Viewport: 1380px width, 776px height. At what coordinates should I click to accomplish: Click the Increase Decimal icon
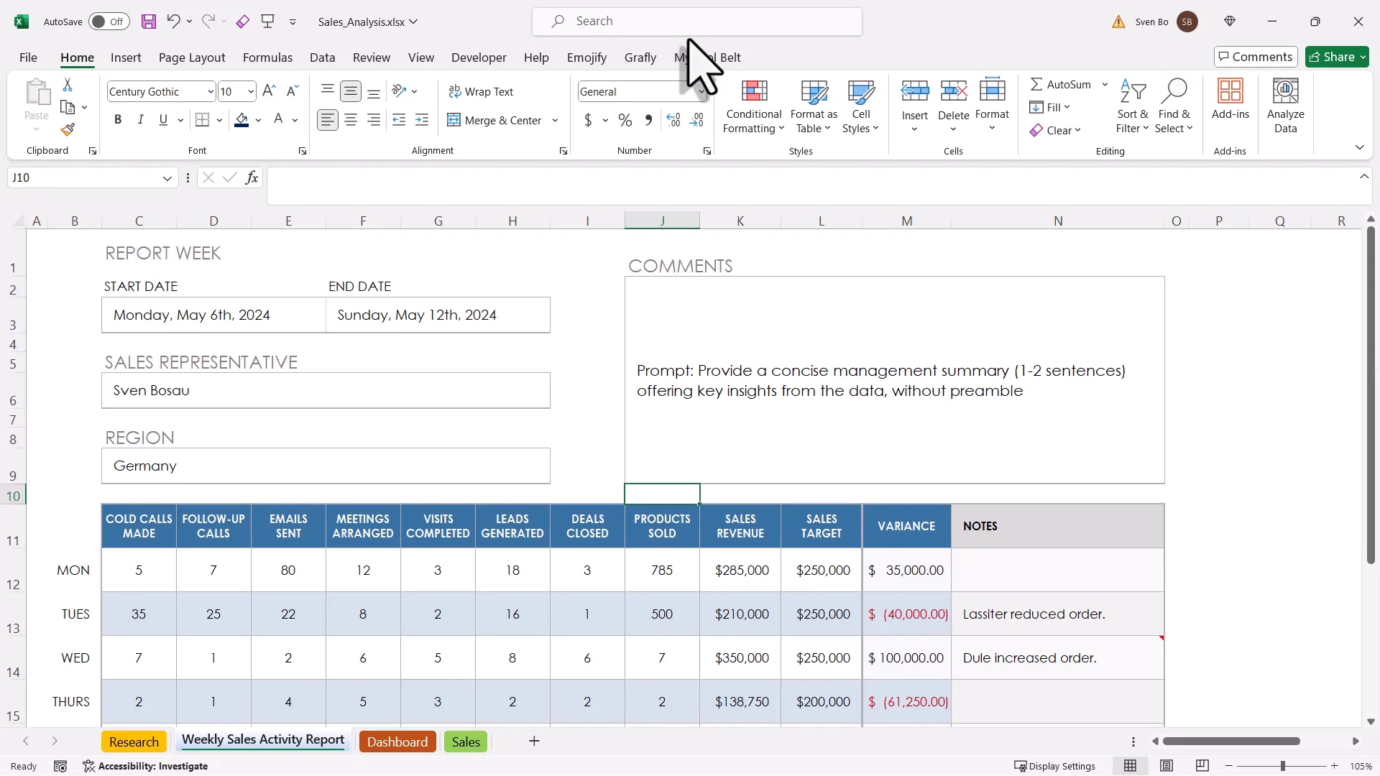click(x=673, y=120)
